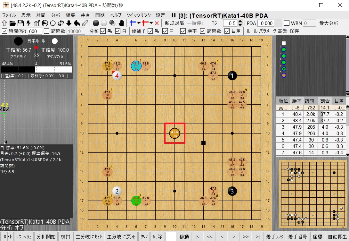Click the black-white win rate bar
The width and height of the screenshot is (349, 241).
click(x=36, y=69)
